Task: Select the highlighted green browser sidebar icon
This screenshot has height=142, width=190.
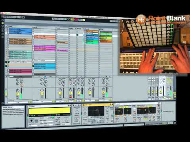Action: tap(3, 23)
